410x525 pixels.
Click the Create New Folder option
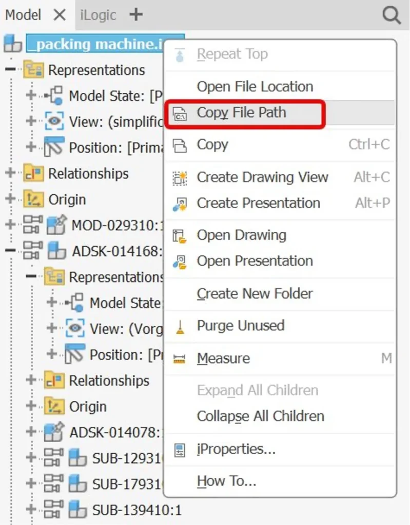(x=254, y=293)
